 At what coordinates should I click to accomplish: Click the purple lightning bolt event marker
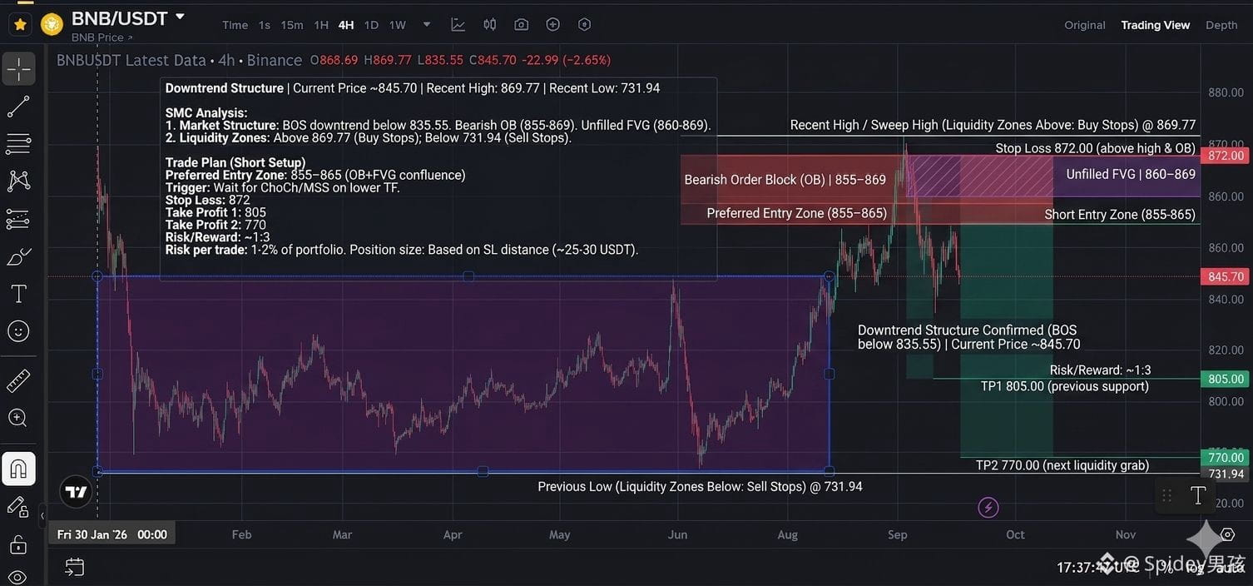(x=988, y=507)
